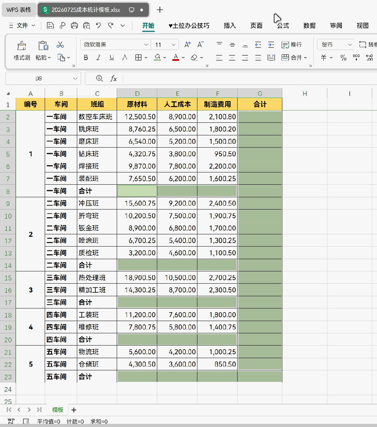The height and width of the screenshot is (427, 377).
Task: Align cell text left
Action: (x=219, y=58)
